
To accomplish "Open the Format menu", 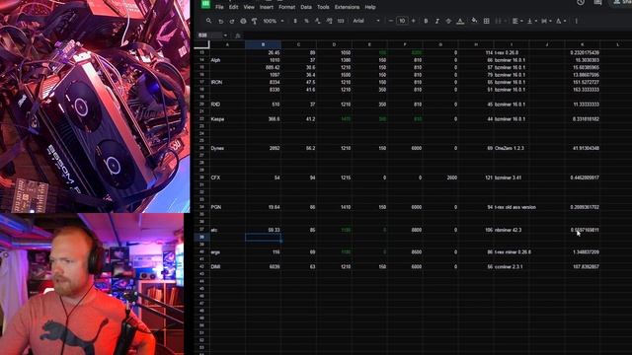I will click(286, 7).
